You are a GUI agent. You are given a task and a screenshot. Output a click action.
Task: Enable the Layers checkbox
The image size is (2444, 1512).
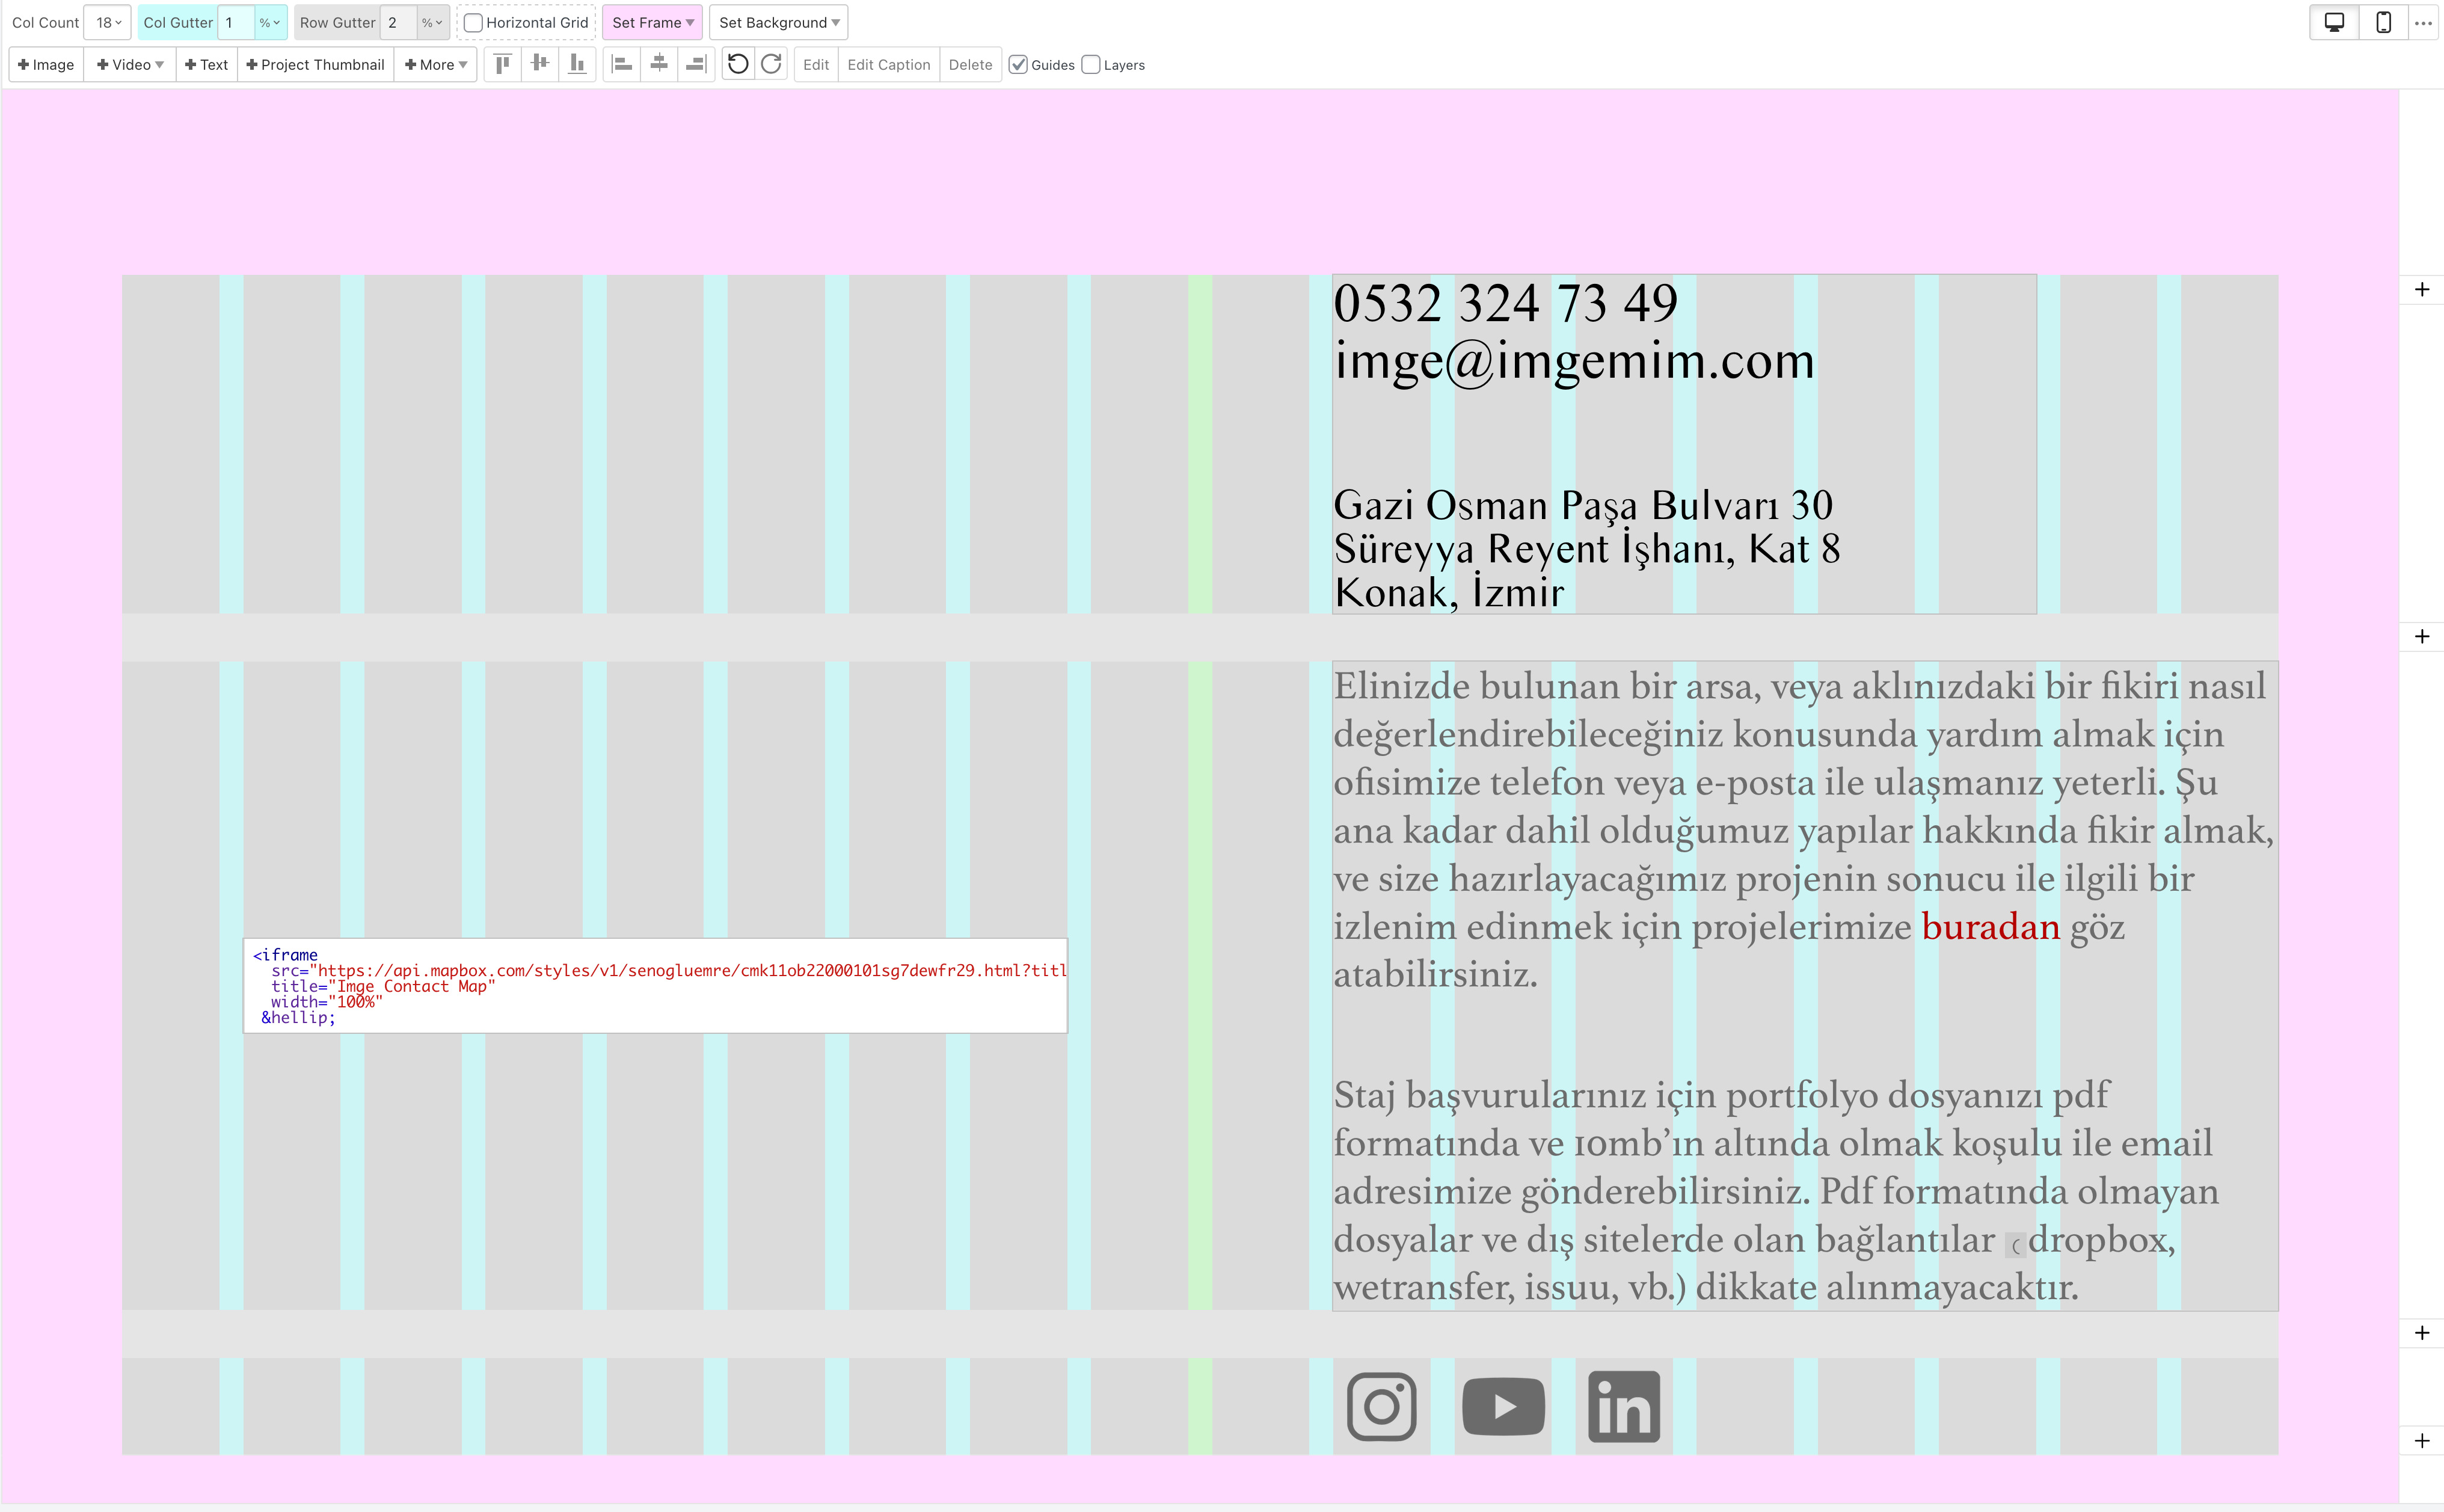pyautogui.click(x=1090, y=65)
